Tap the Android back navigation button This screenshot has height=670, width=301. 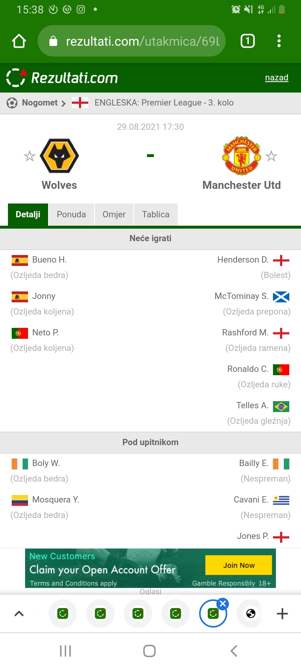[x=234, y=651]
